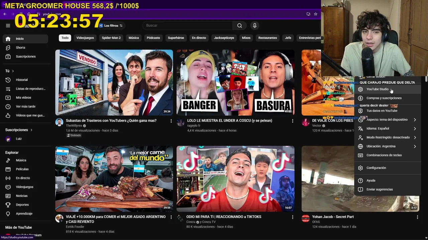This screenshot has width=428, height=240.
Task: Select the Música filter chip
Action: tap(134, 38)
